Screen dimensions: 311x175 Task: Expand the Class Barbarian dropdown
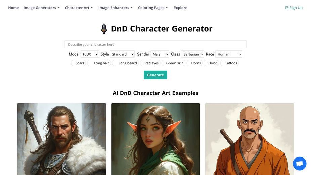point(192,54)
